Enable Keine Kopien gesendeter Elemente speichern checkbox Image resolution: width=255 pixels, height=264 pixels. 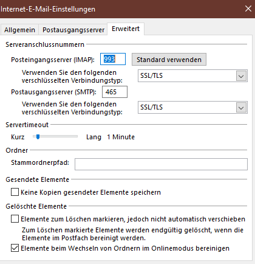pyautogui.click(x=15, y=192)
